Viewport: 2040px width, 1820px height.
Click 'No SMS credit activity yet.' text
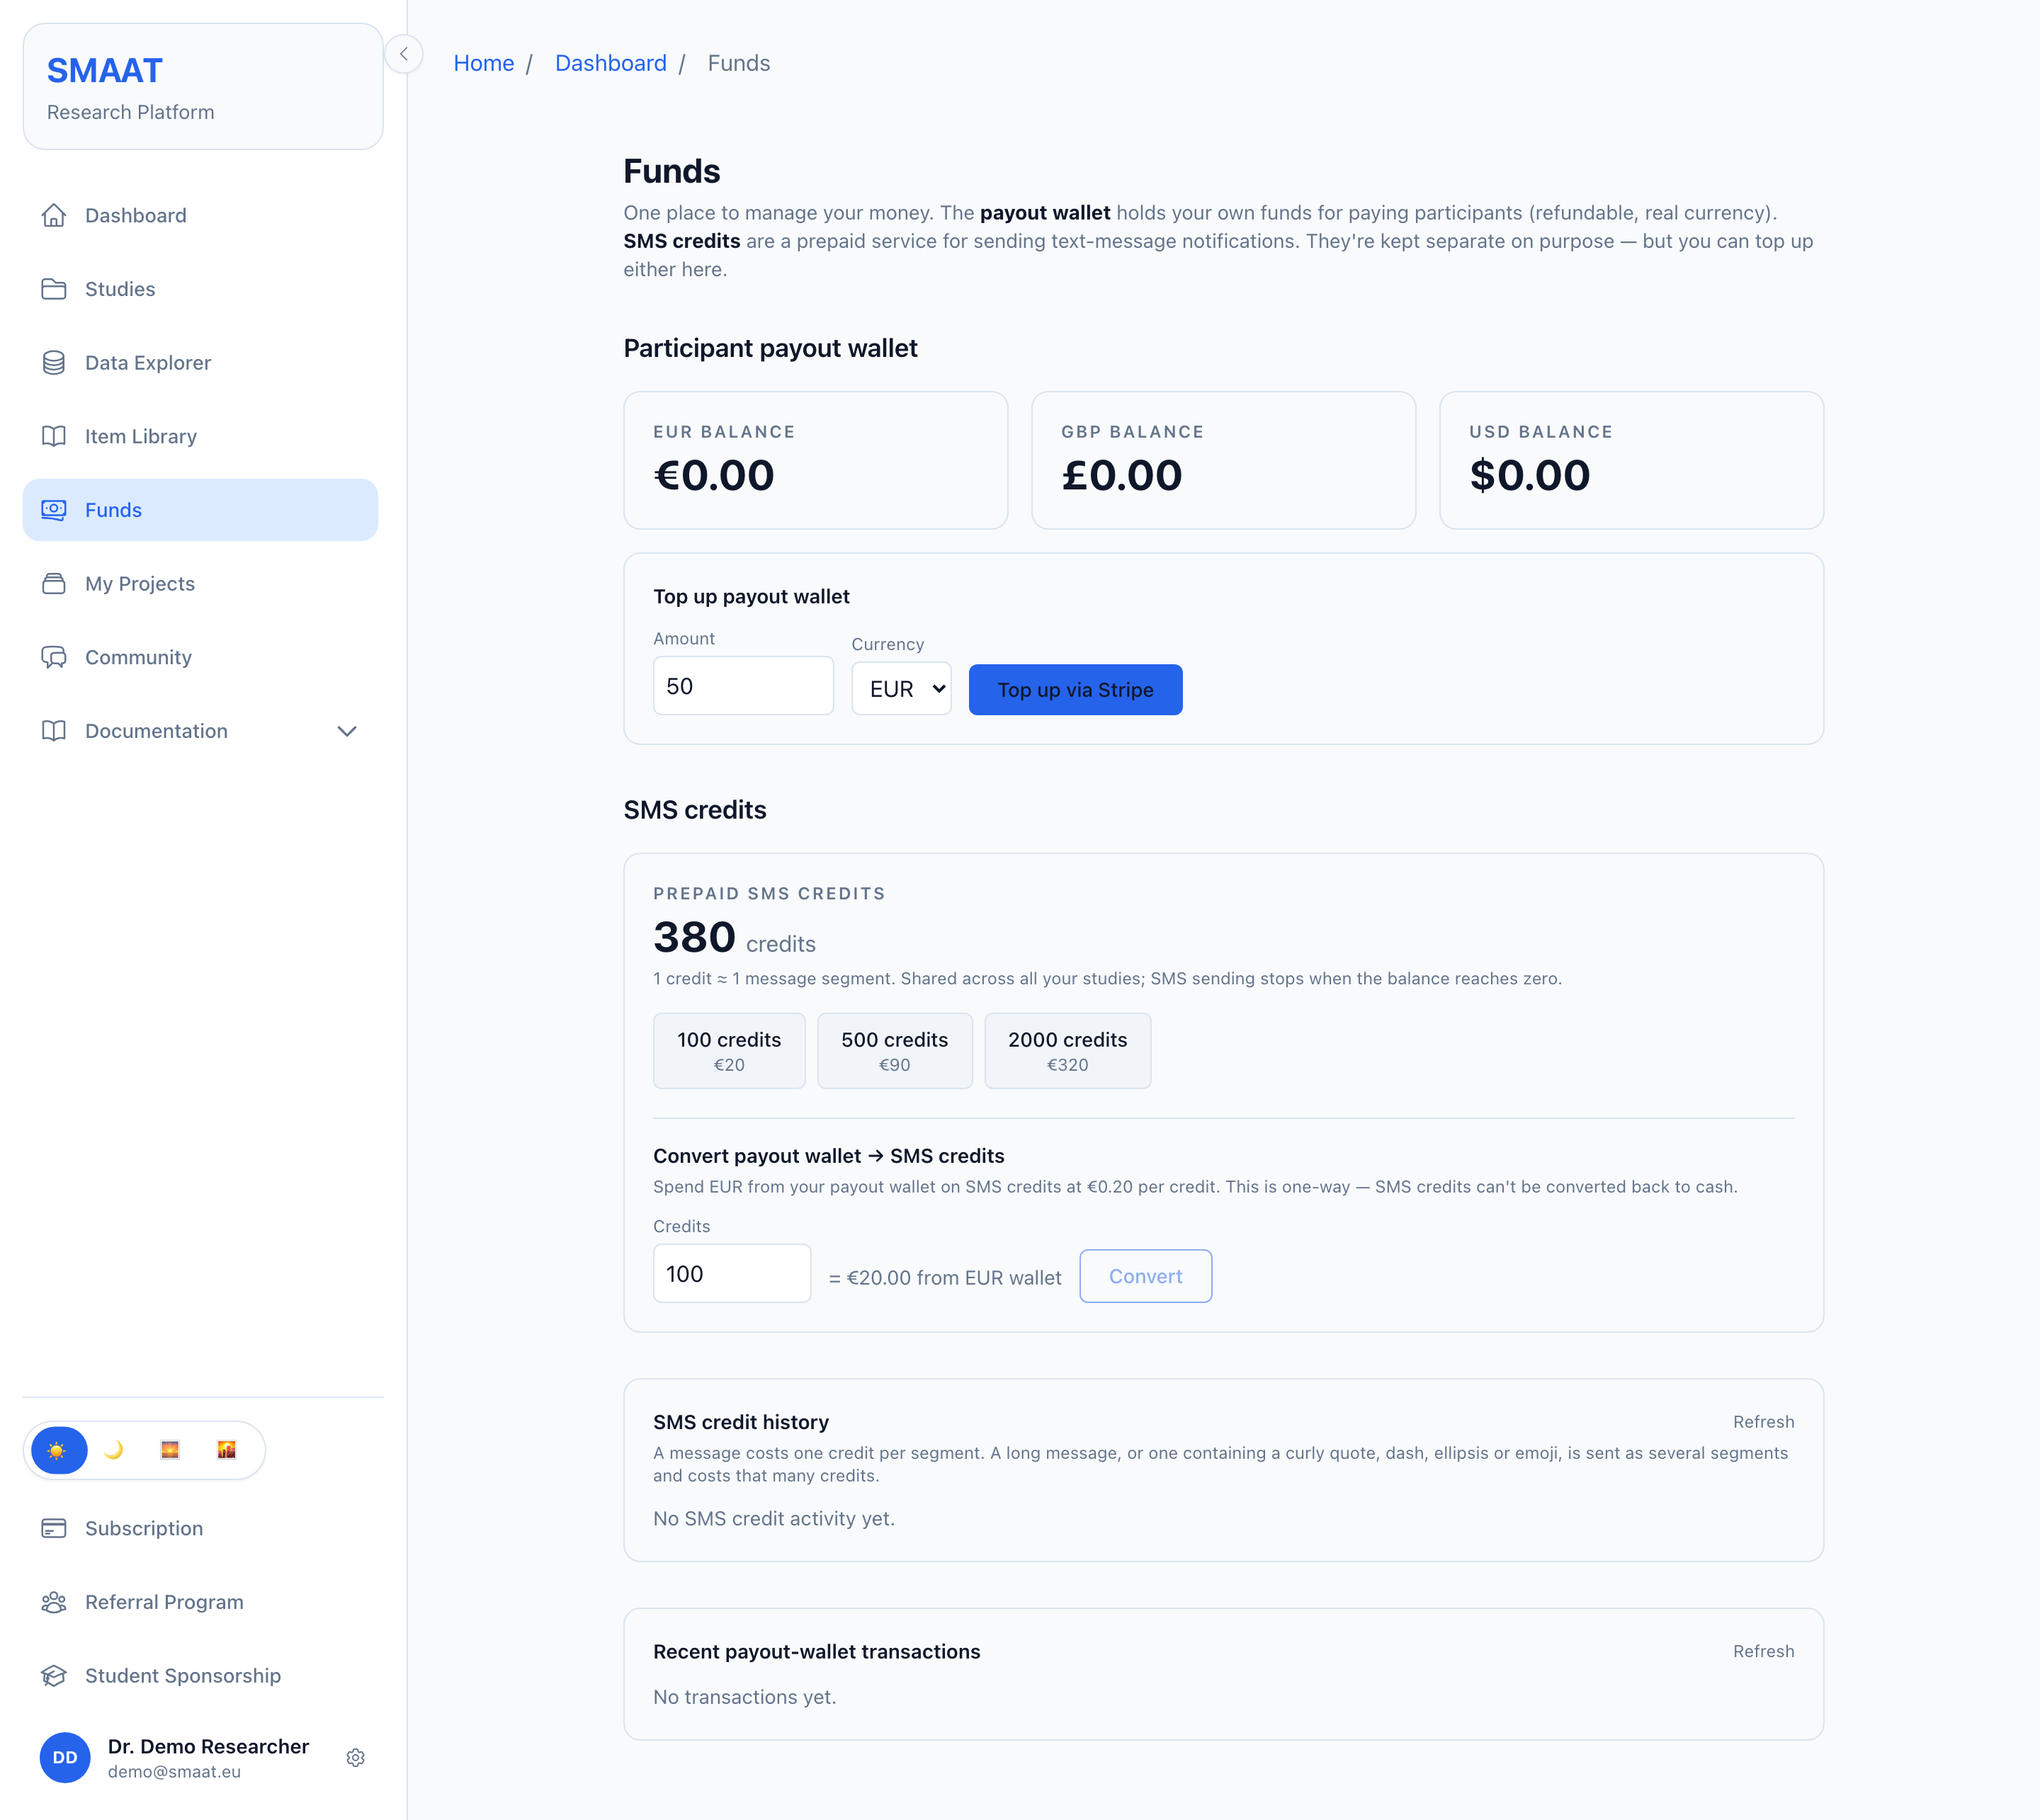point(774,1518)
